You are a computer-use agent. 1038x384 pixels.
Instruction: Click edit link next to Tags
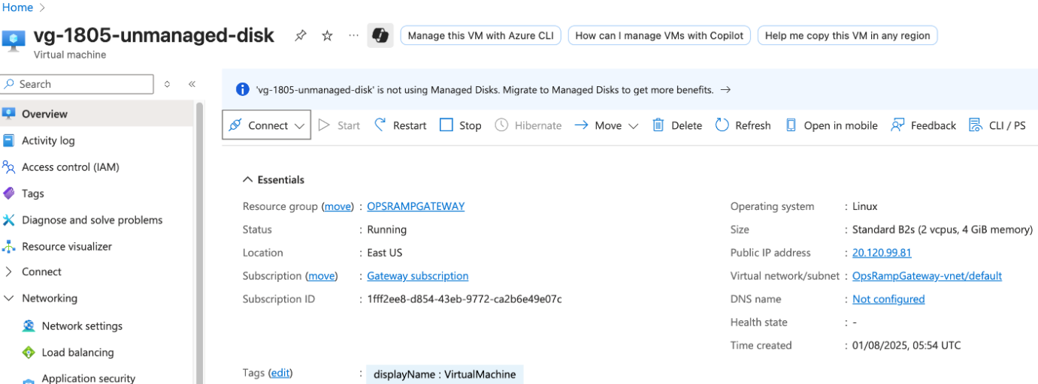pyautogui.click(x=280, y=373)
